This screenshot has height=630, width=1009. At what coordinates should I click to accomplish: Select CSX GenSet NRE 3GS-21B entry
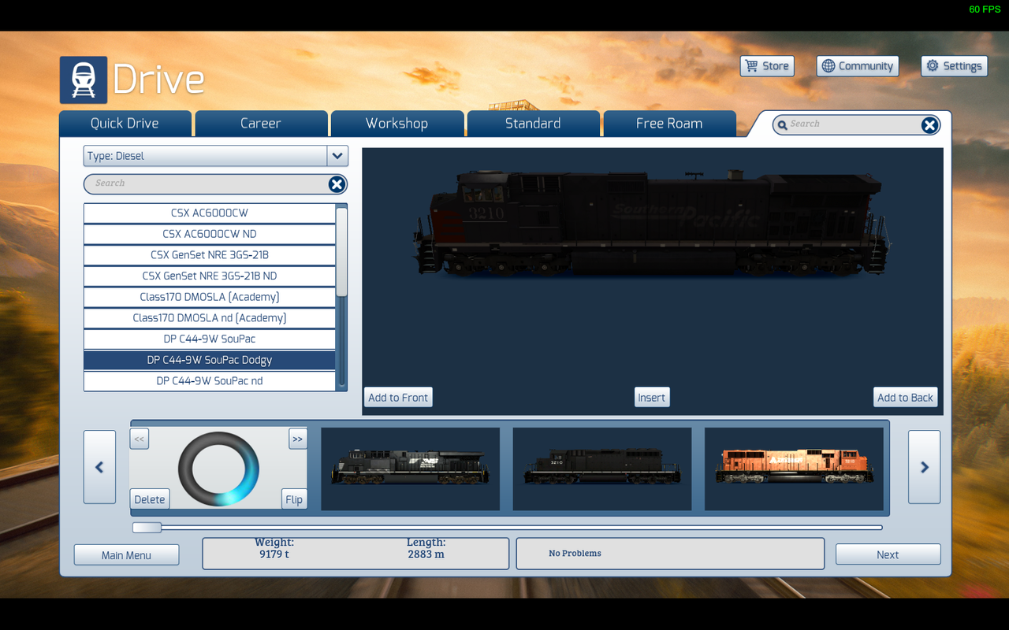(210, 255)
